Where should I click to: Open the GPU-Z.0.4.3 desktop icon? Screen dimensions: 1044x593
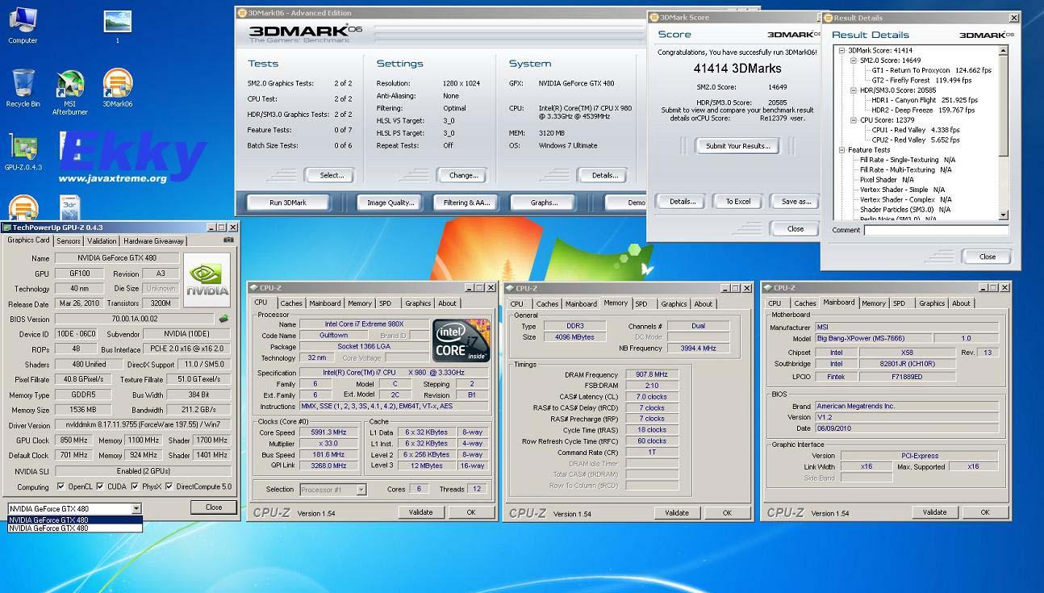23,152
